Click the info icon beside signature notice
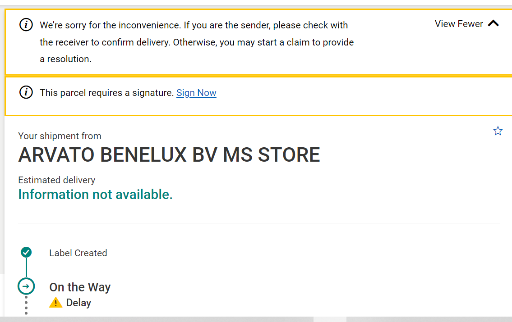 coord(26,92)
